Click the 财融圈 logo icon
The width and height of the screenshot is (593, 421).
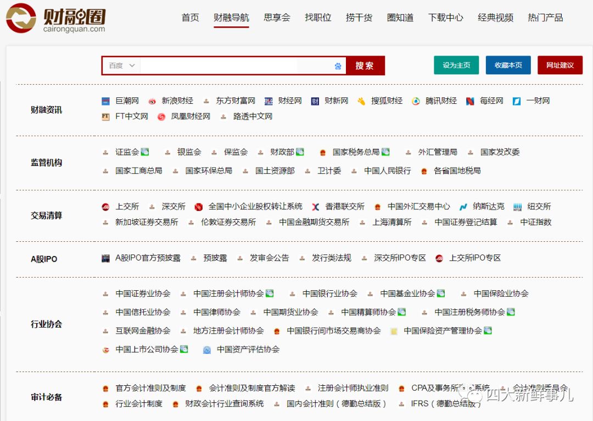[21, 18]
